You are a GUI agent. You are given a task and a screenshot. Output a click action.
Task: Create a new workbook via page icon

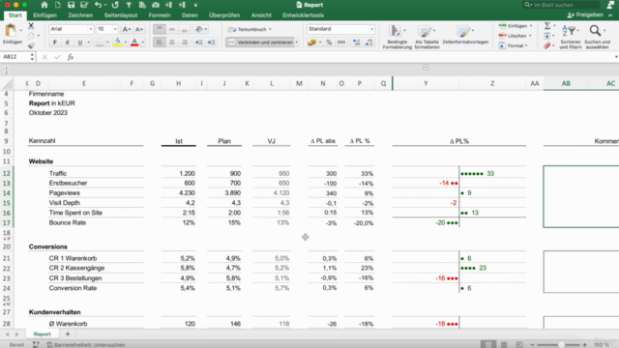(58, 5)
